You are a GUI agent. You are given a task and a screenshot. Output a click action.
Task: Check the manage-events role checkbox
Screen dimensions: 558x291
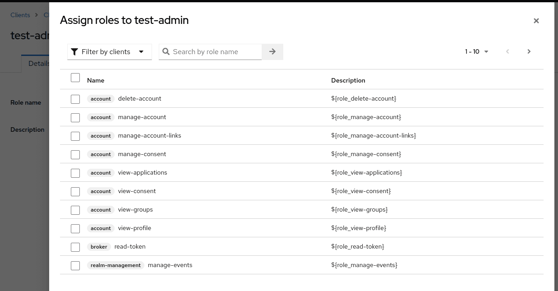tap(75, 266)
